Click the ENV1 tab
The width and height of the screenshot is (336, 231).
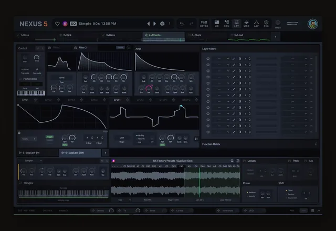pos(25,100)
